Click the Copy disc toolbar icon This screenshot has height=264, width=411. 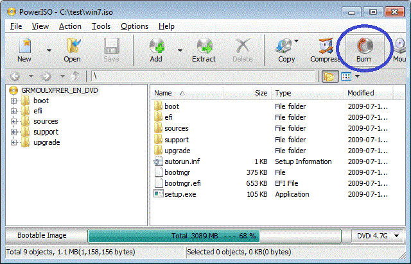pyautogui.click(x=286, y=50)
